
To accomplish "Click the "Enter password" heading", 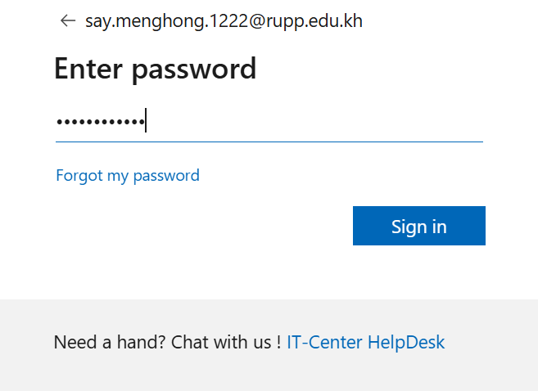I will point(155,69).
